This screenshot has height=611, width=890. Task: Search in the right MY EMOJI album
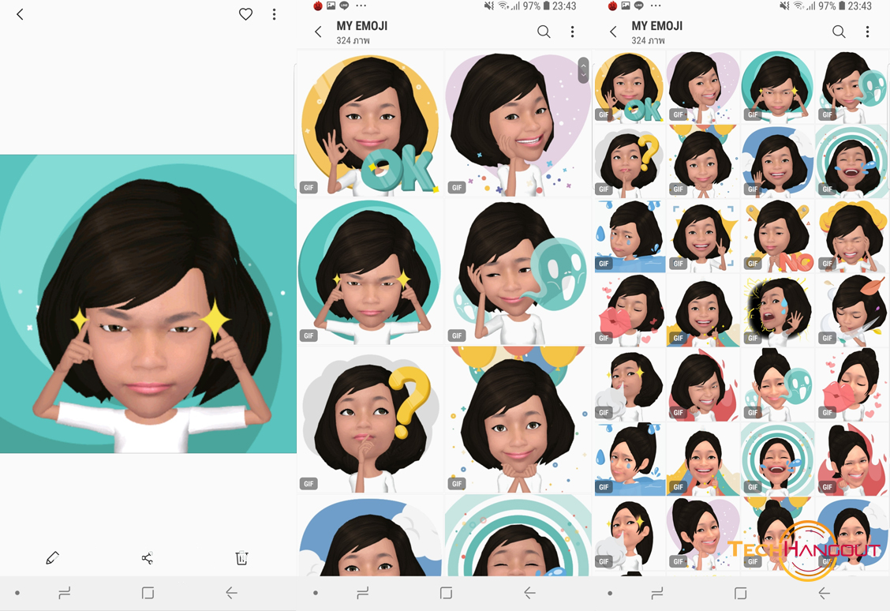839,32
